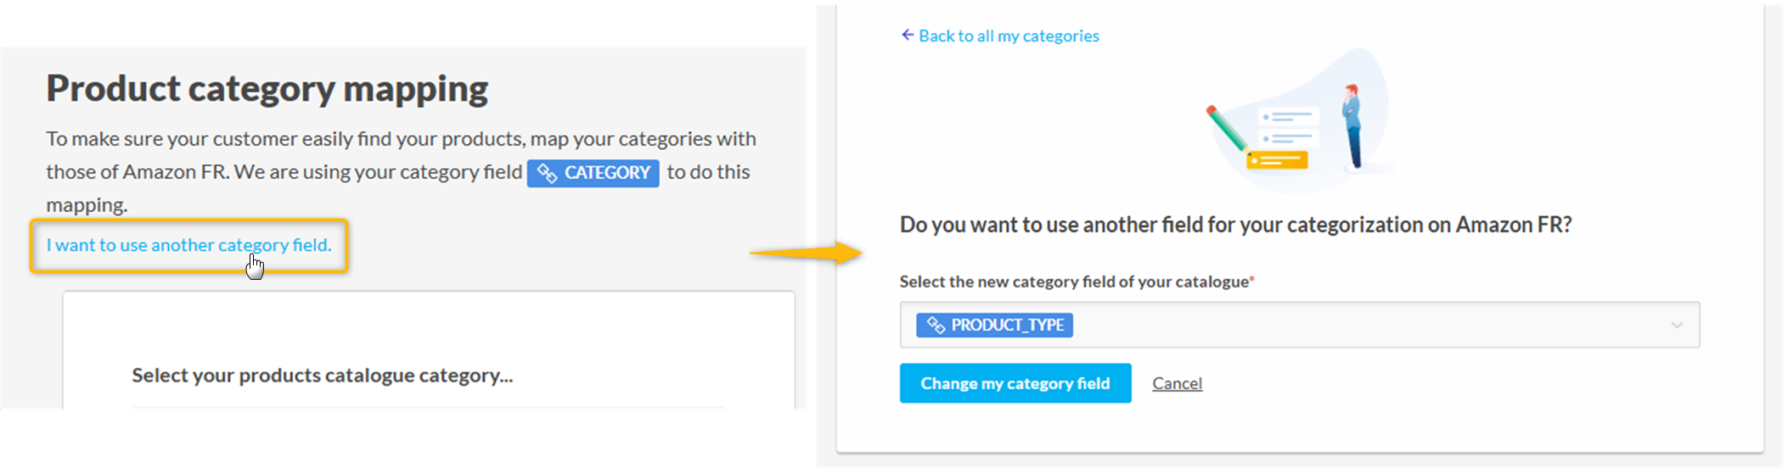Cancel the category field change

point(1177,383)
